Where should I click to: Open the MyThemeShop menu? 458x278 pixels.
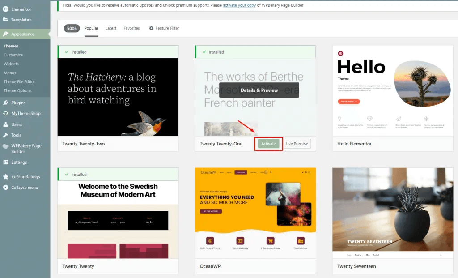25,113
